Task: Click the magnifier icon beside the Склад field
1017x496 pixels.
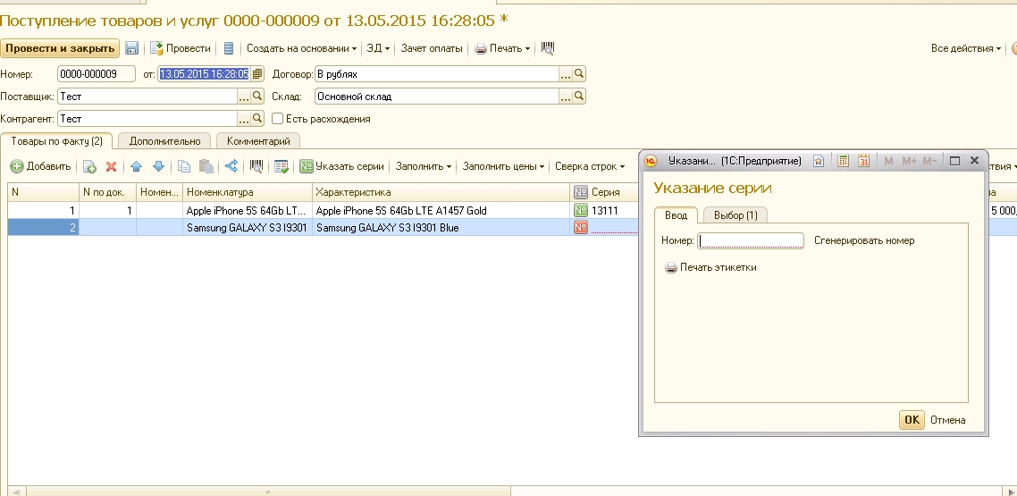Action: pos(579,97)
